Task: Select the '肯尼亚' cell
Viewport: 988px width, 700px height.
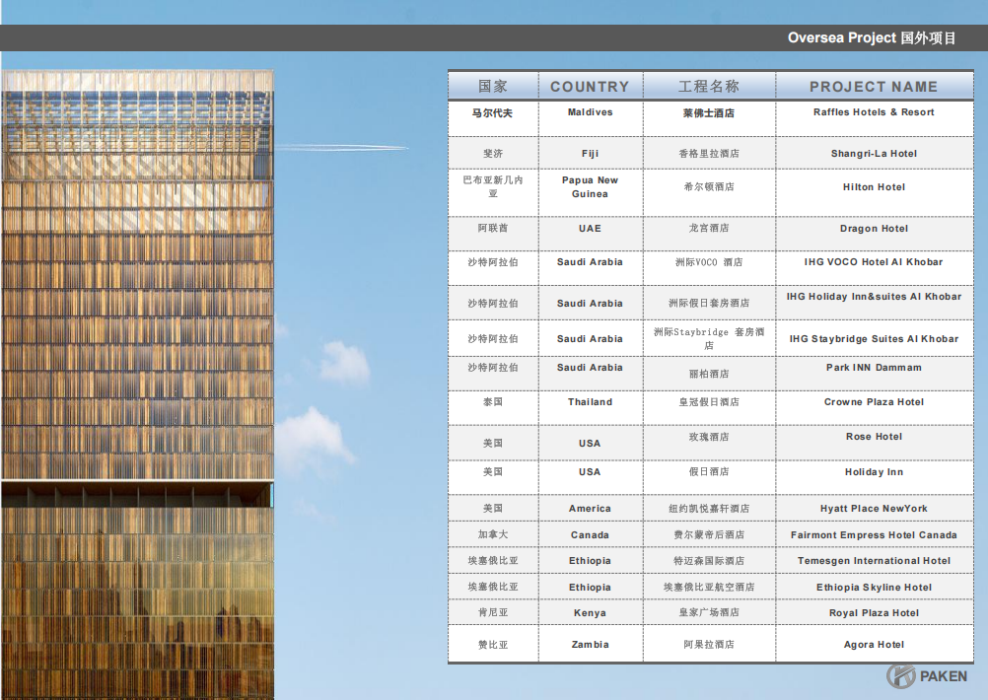Action: (493, 612)
